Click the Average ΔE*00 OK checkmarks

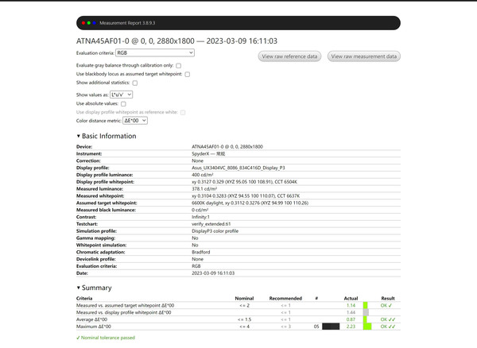point(388,319)
